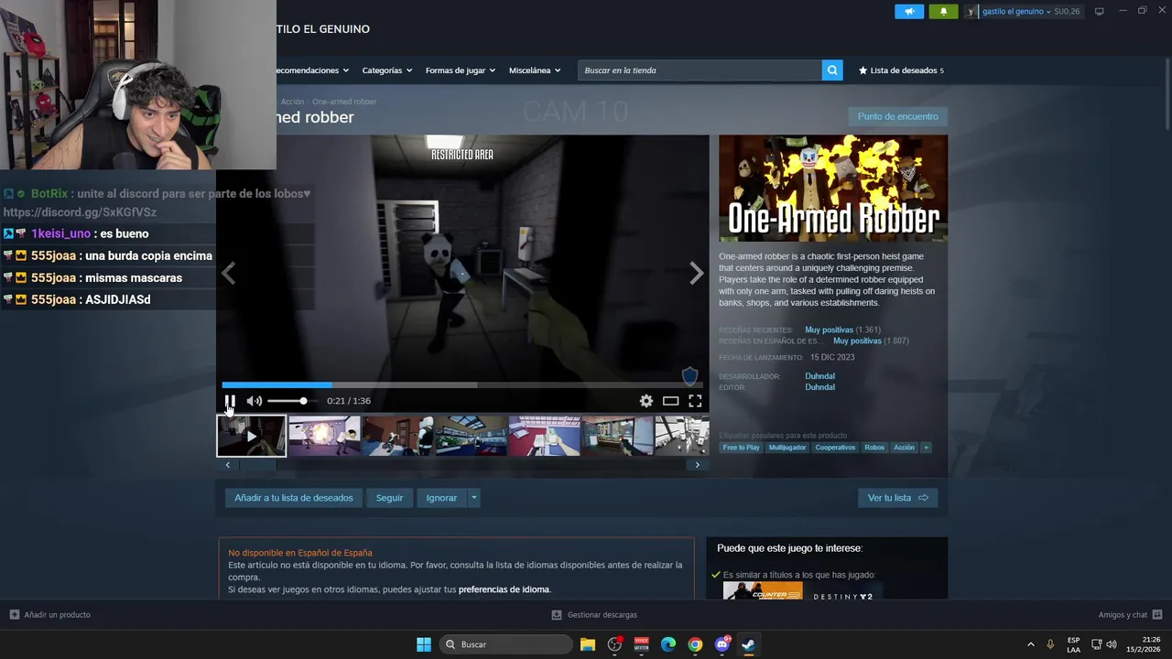Click the Acción breadcrumb link
1172x659 pixels.
point(292,102)
